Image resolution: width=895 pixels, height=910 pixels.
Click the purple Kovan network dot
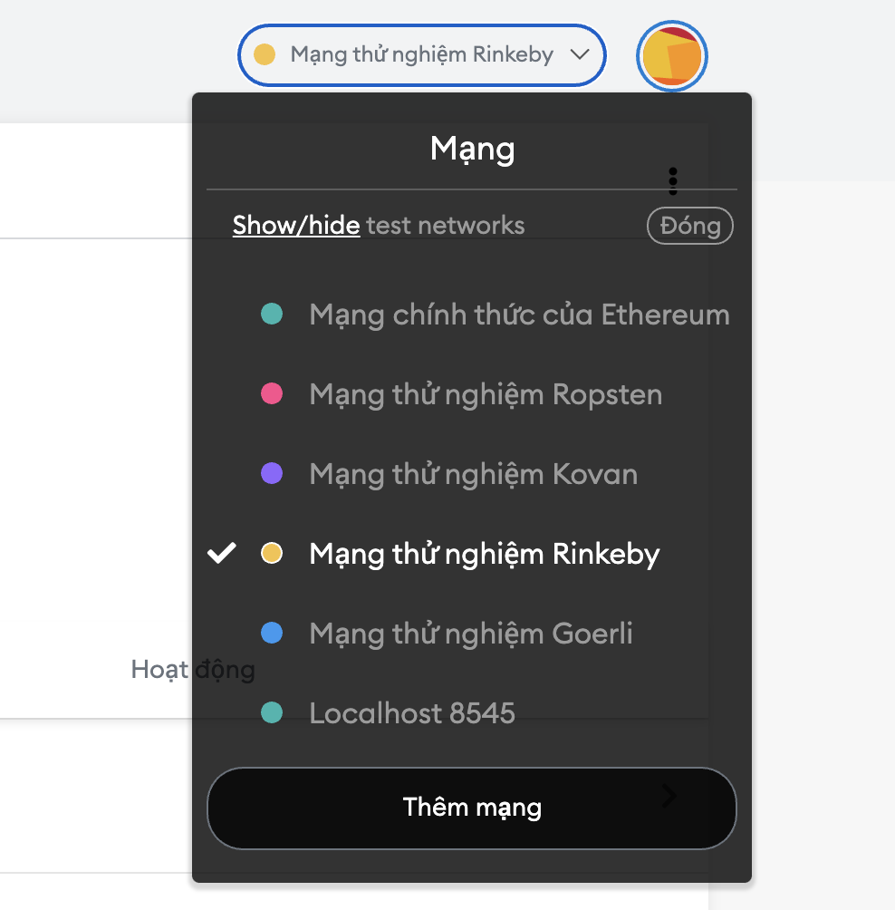tap(272, 473)
